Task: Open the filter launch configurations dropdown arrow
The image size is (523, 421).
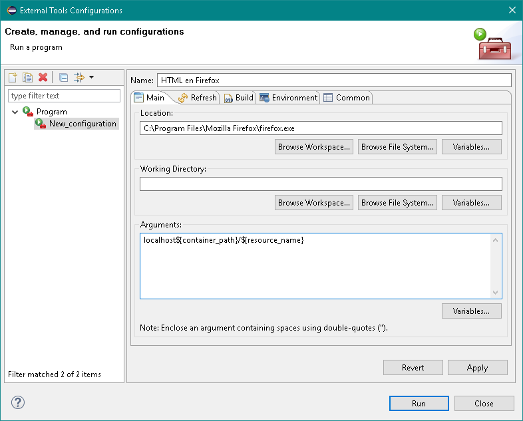Action: [x=91, y=77]
